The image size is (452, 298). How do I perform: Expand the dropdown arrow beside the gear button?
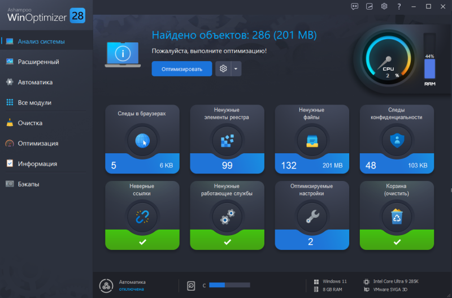click(x=236, y=68)
